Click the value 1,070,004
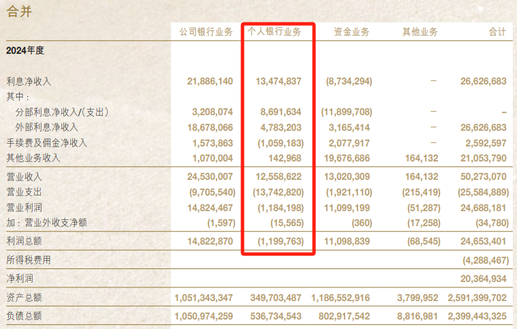This screenshot has height=329, width=517. 213,158
